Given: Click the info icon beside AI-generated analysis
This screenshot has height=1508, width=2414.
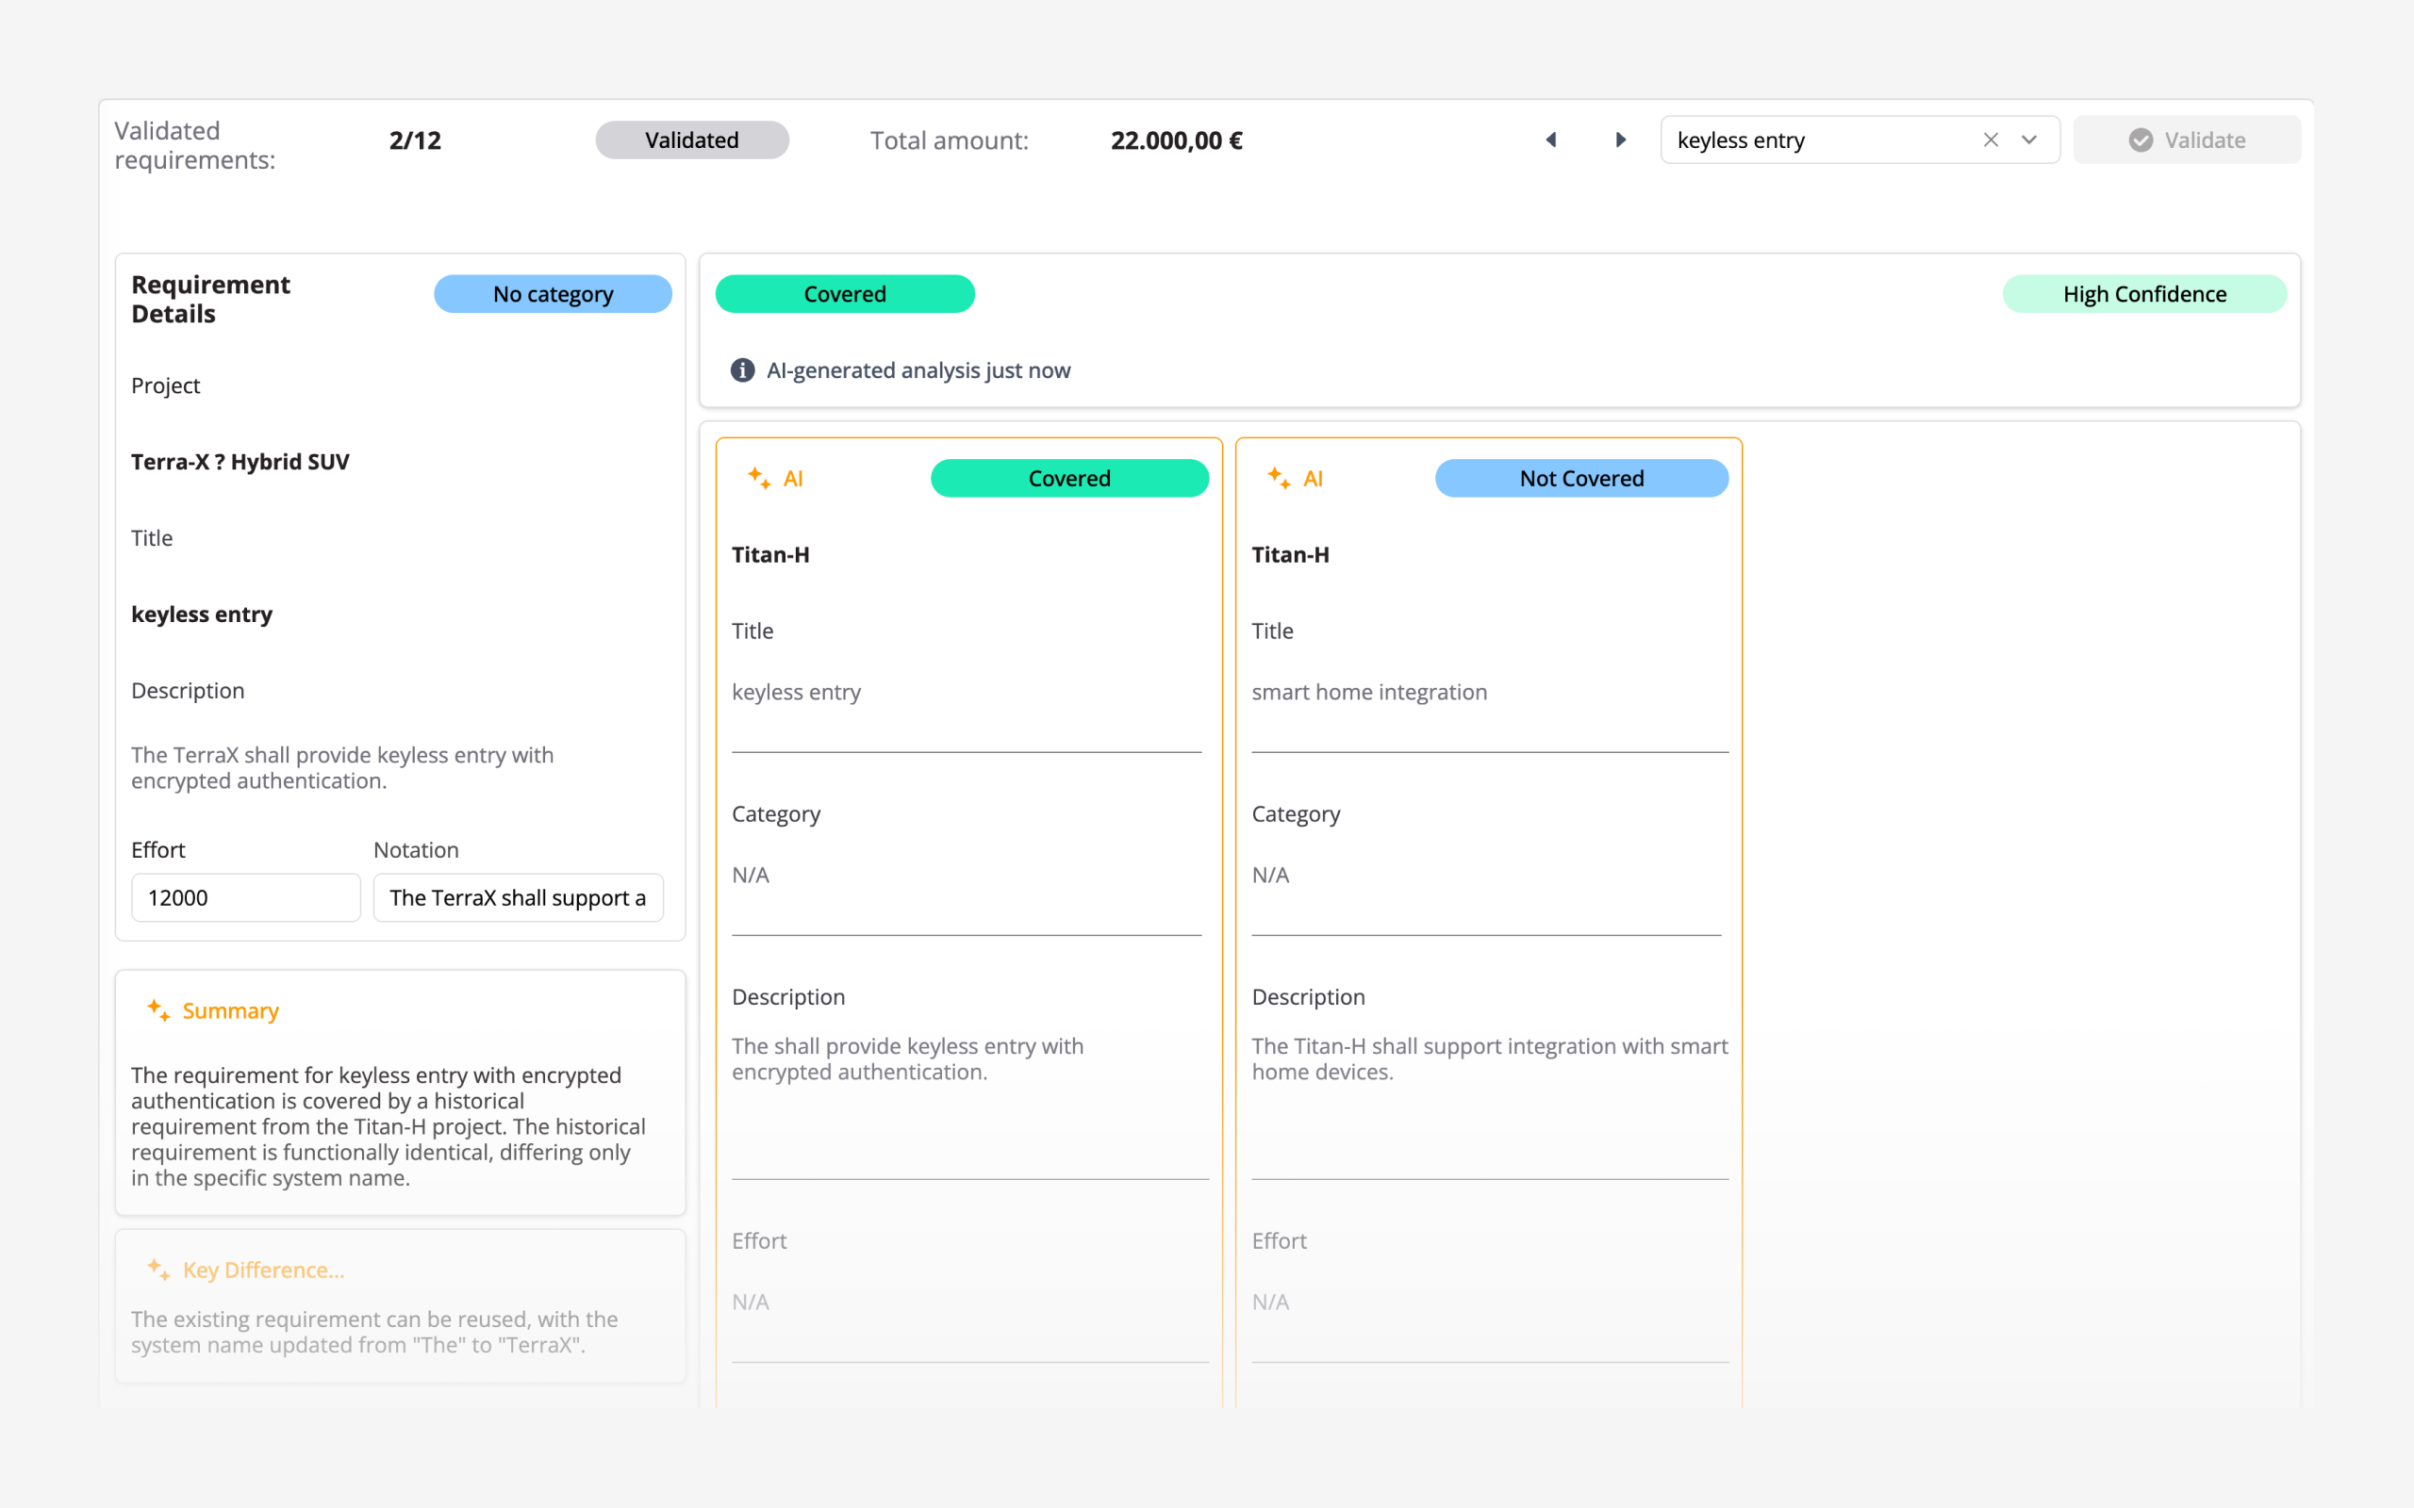Looking at the screenshot, I should pos(742,370).
